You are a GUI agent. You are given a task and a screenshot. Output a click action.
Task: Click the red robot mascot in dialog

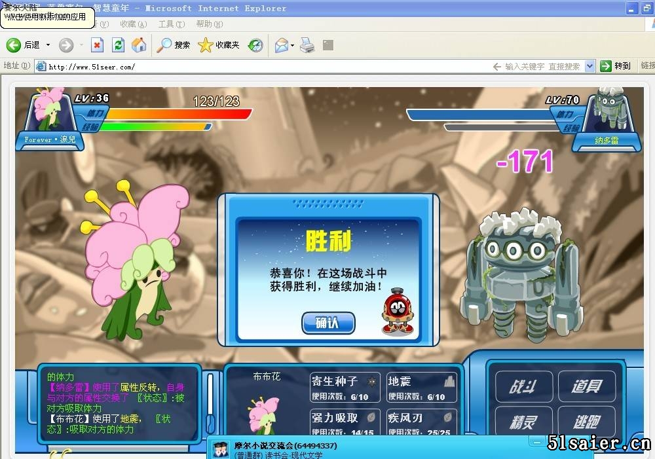[x=398, y=311]
